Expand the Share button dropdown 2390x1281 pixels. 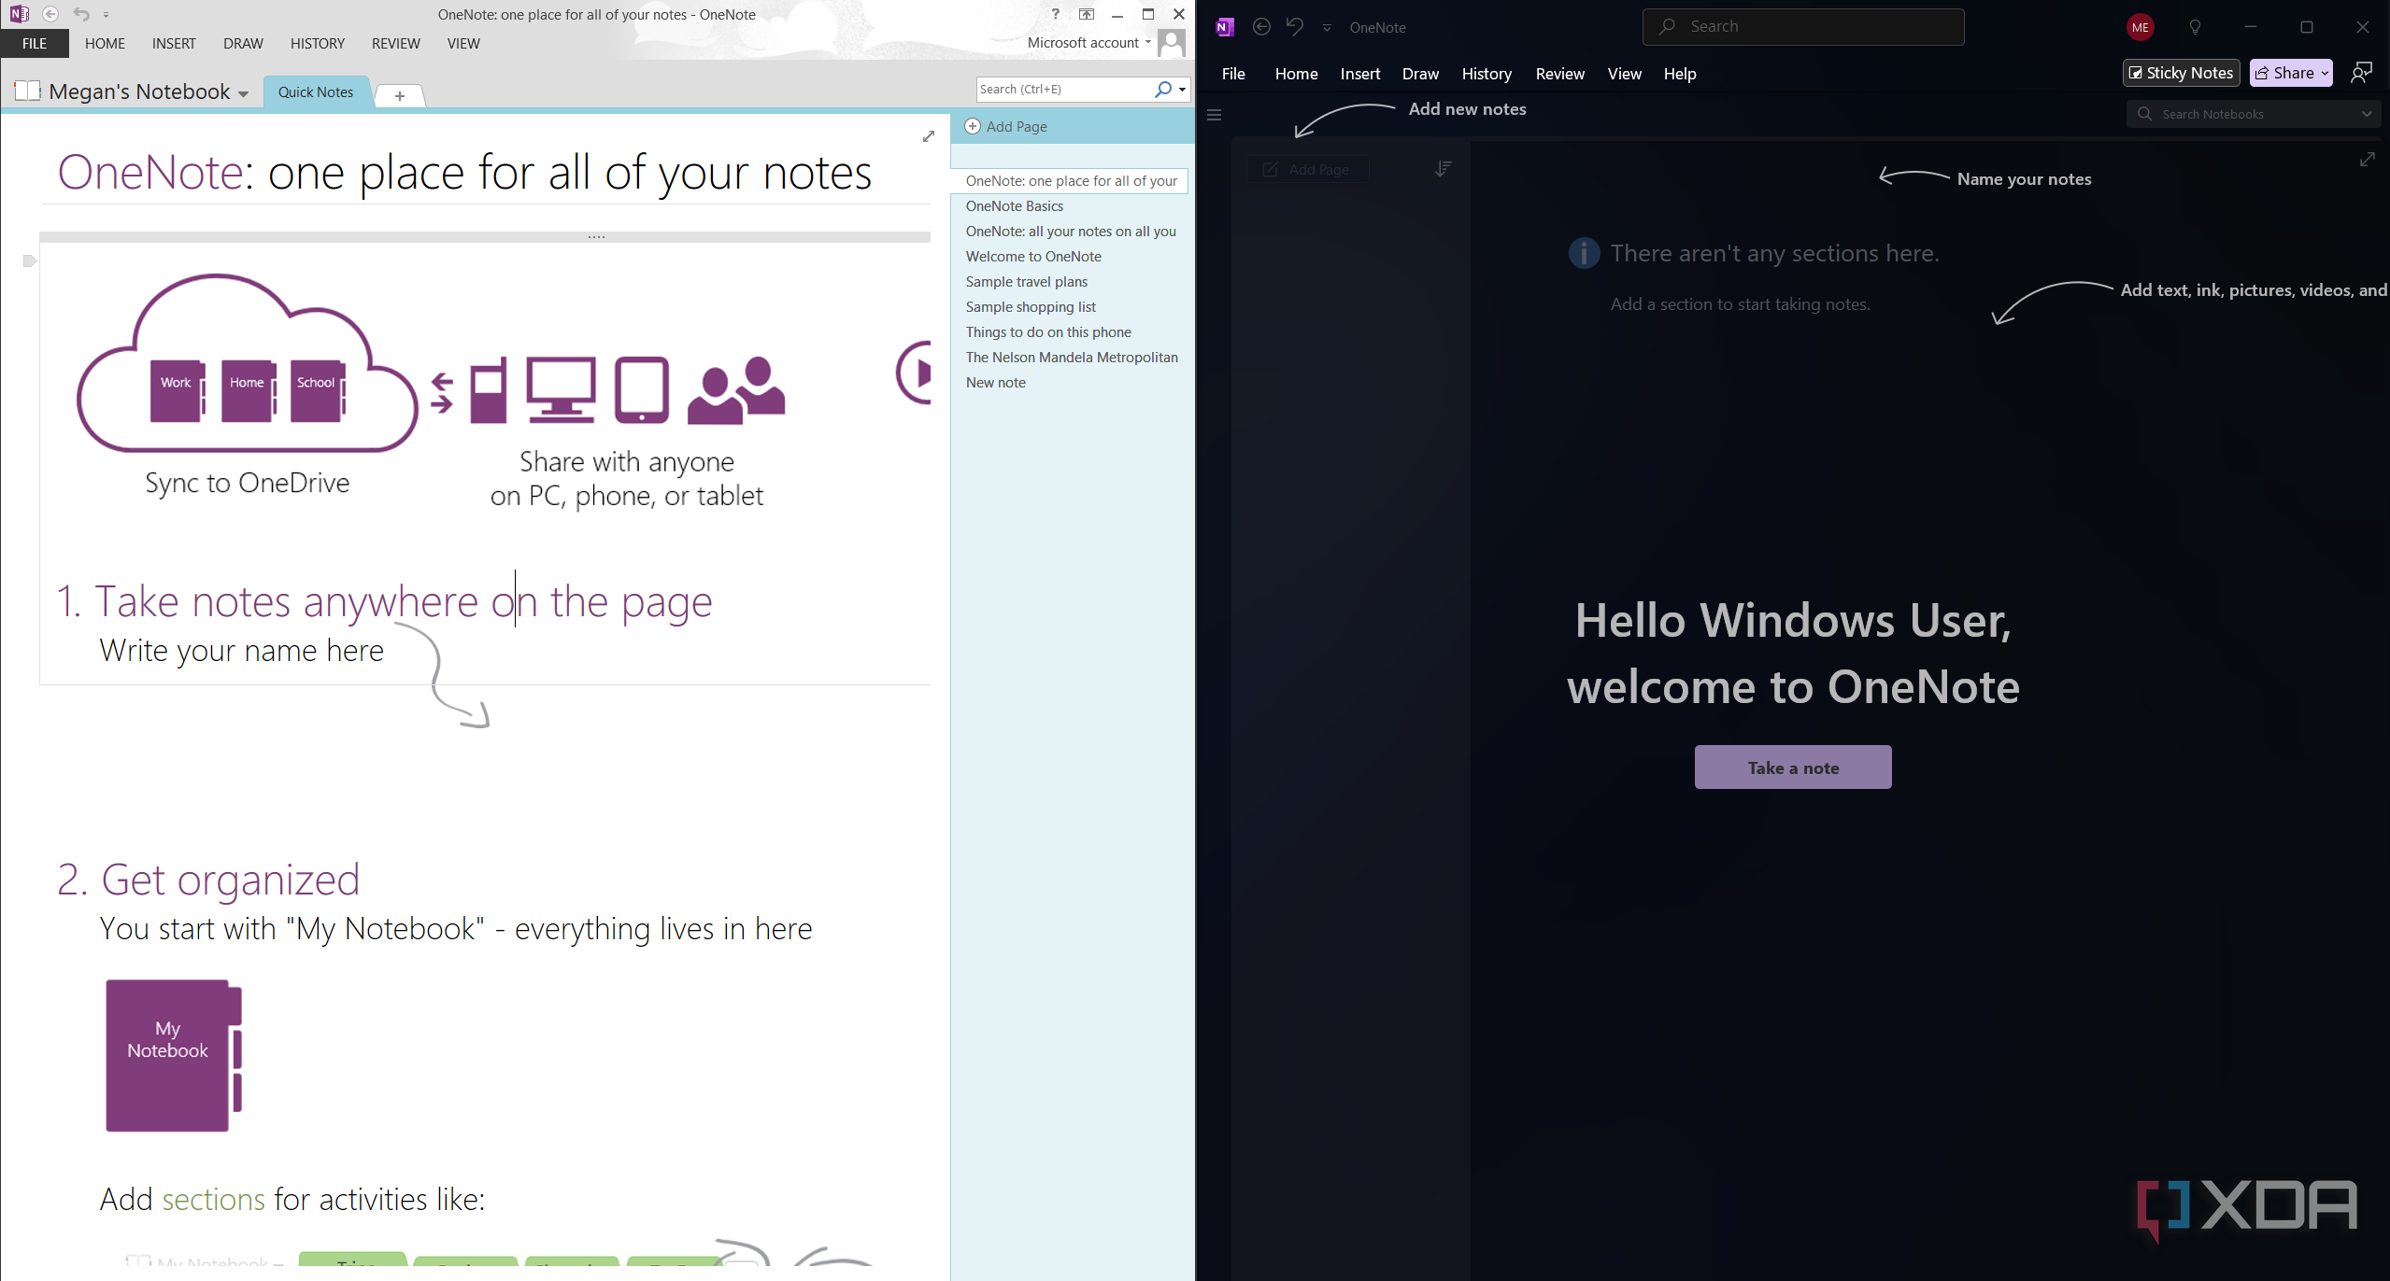tap(2324, 73)
